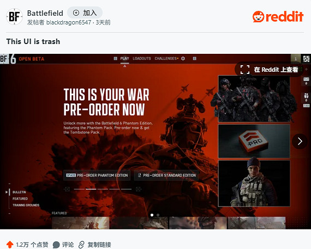Join the Battlefield community
This screenshot has height=249, width=311.
click(85, 13)
